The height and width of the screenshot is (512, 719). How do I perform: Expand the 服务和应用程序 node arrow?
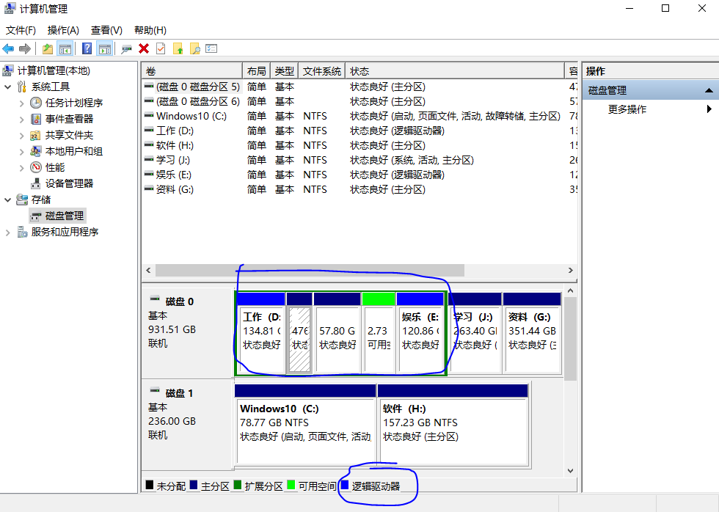(x=8, y=233)
